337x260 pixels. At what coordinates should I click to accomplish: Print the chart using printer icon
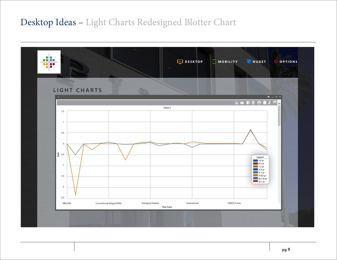pos(259,103)
